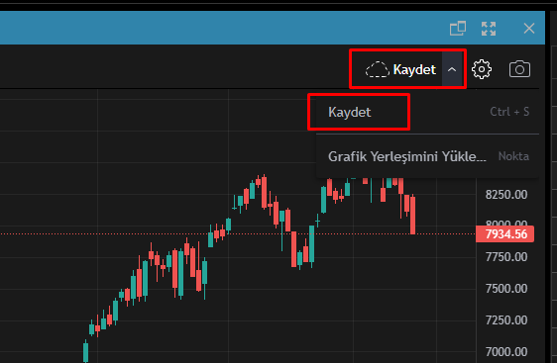Click the 7500.00 price axis label
The height and width of the screenshot is (363, 557).
(x=506, y=289)
